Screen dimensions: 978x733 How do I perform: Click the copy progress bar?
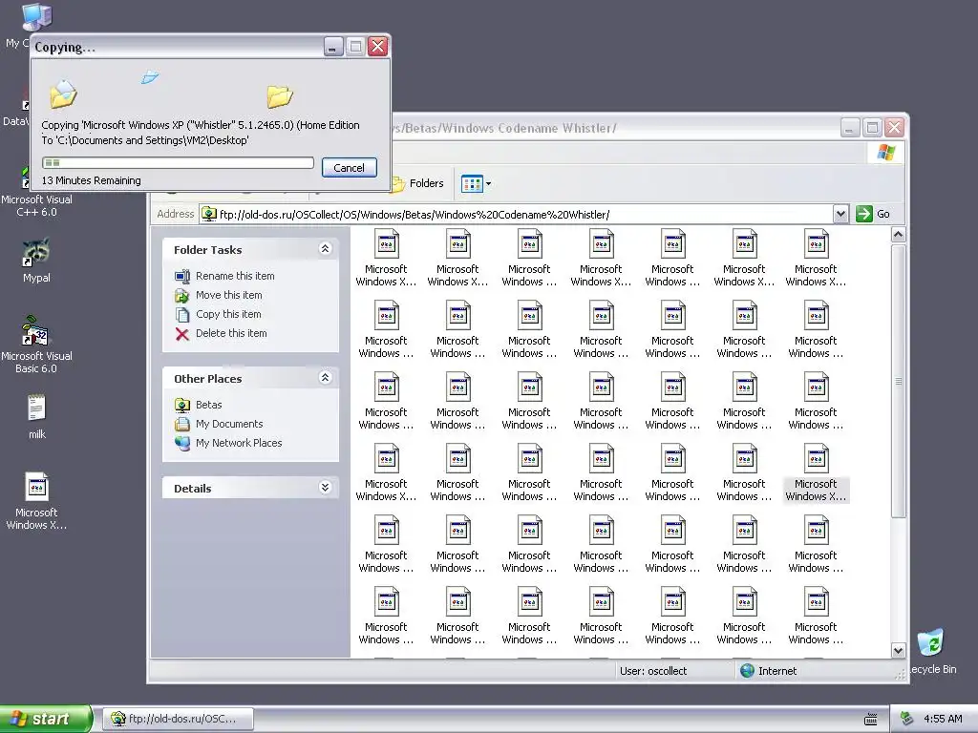click(178, 162)
